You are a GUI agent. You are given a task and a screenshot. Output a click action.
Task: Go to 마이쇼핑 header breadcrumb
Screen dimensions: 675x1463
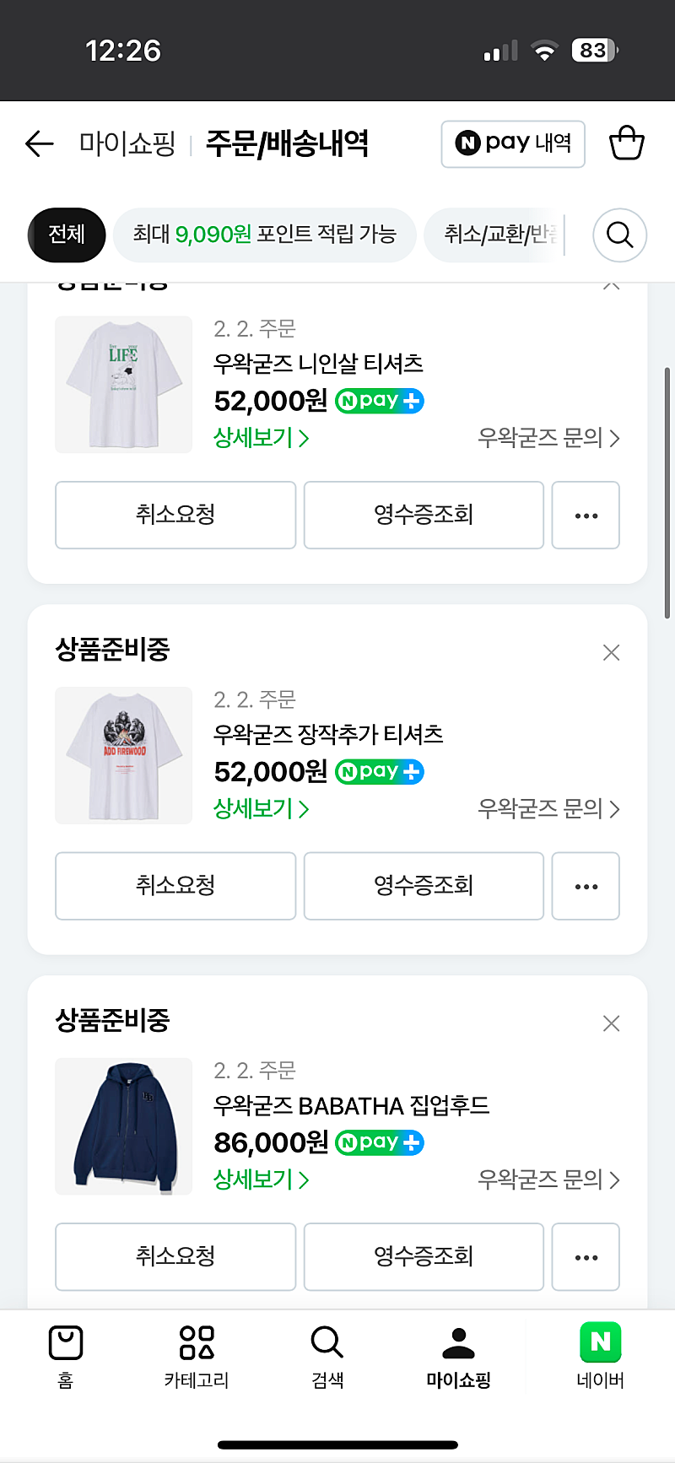(x=127, y=143)
